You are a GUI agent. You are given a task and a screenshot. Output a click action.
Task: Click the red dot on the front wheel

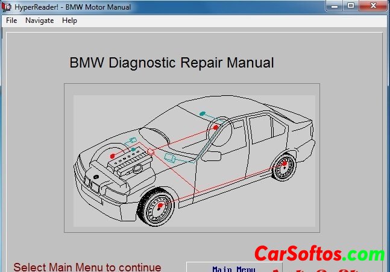coord(159,206)
